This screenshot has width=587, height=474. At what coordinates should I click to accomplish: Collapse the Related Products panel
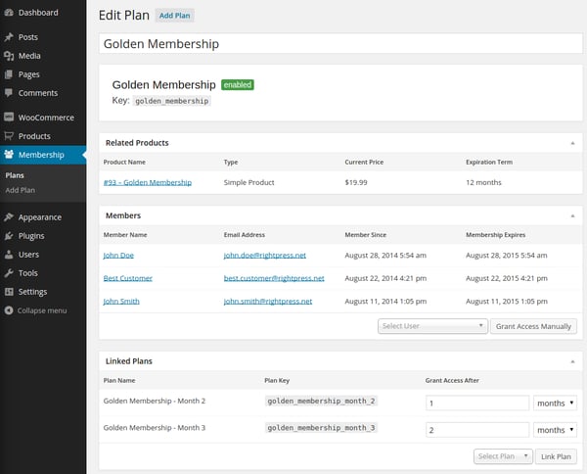(572, 143)
